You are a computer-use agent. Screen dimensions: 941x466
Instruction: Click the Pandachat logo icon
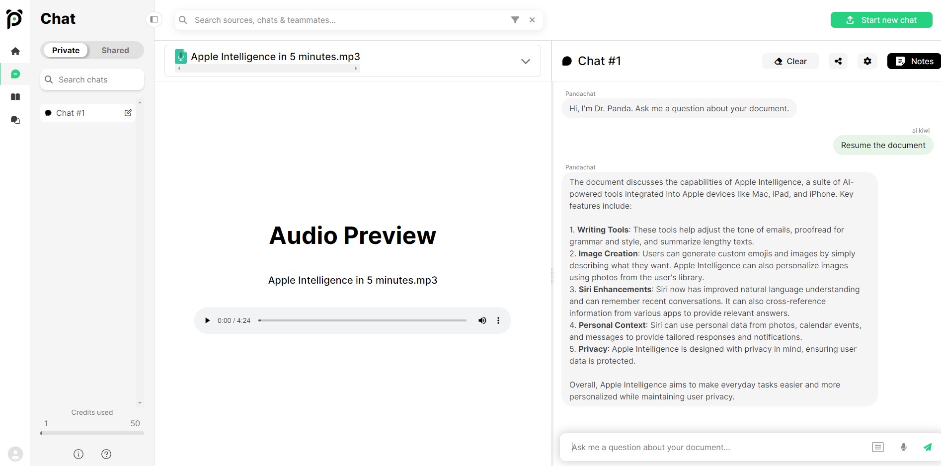14,19
